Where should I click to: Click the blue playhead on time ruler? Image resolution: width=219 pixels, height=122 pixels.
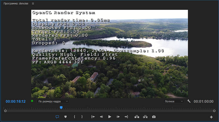pos(61,108)
